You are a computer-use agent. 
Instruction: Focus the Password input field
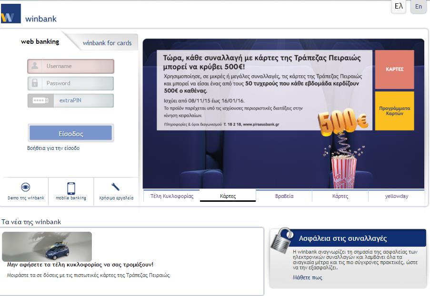point(71,83)
